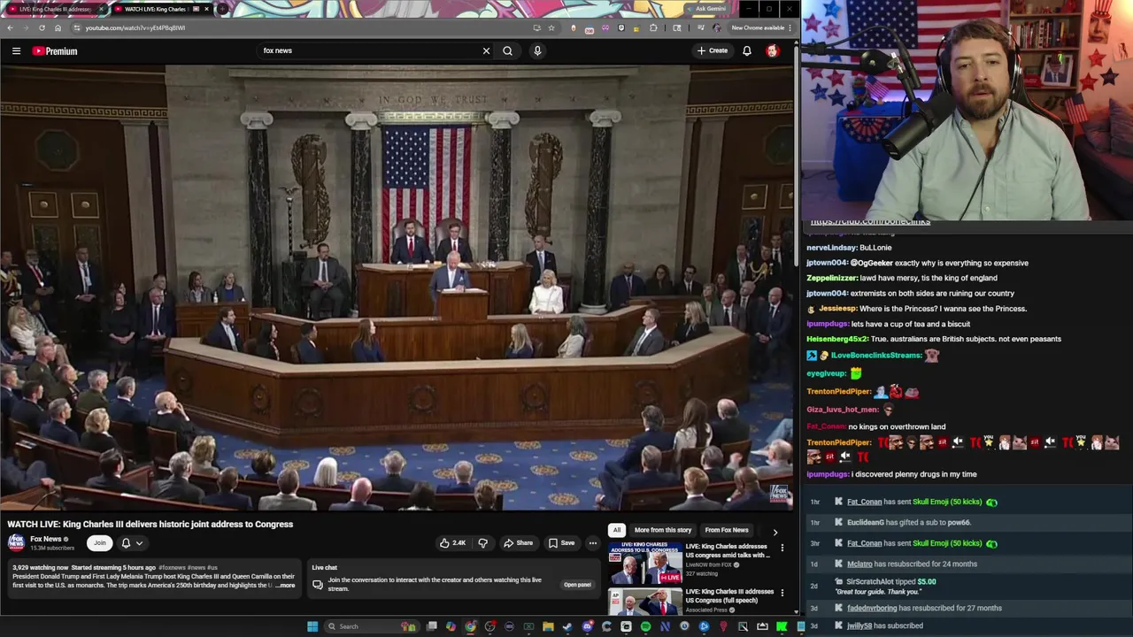Open more actions ellipsis under video
Screen dimensions: 1133x637
tap(593, 543)
